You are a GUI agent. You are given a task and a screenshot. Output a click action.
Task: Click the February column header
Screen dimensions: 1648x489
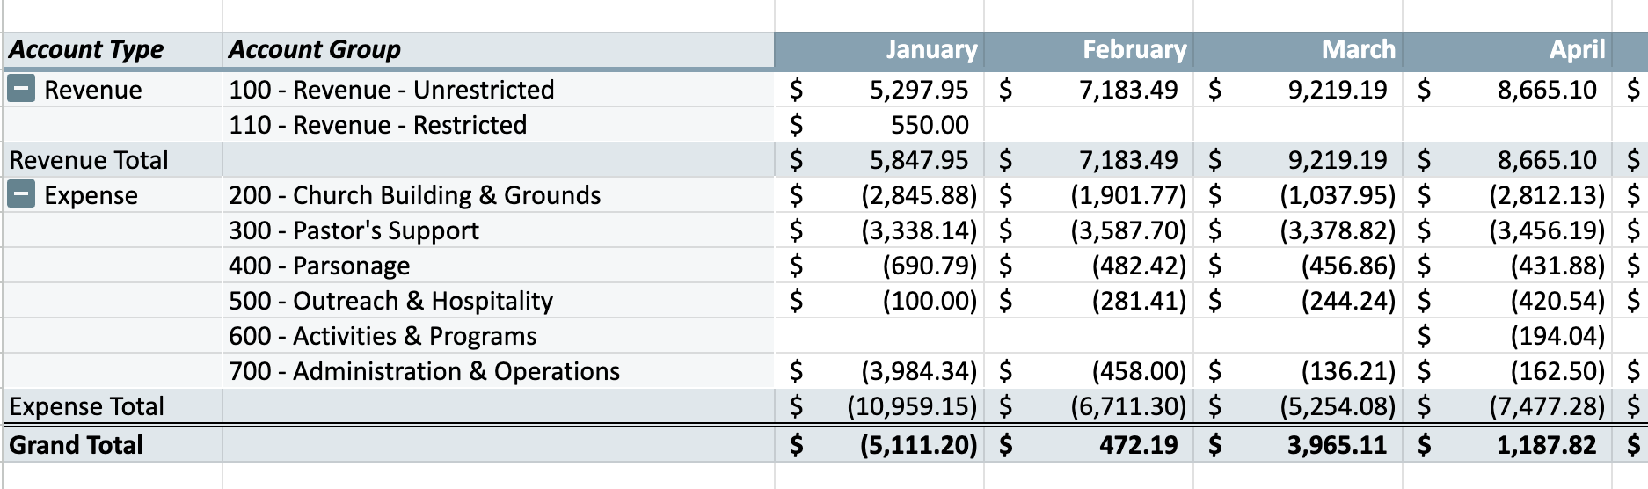coord(1134,50)
